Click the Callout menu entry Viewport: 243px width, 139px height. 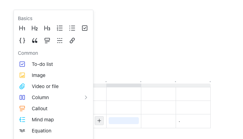pyautogui.click(x=40, y=108)
